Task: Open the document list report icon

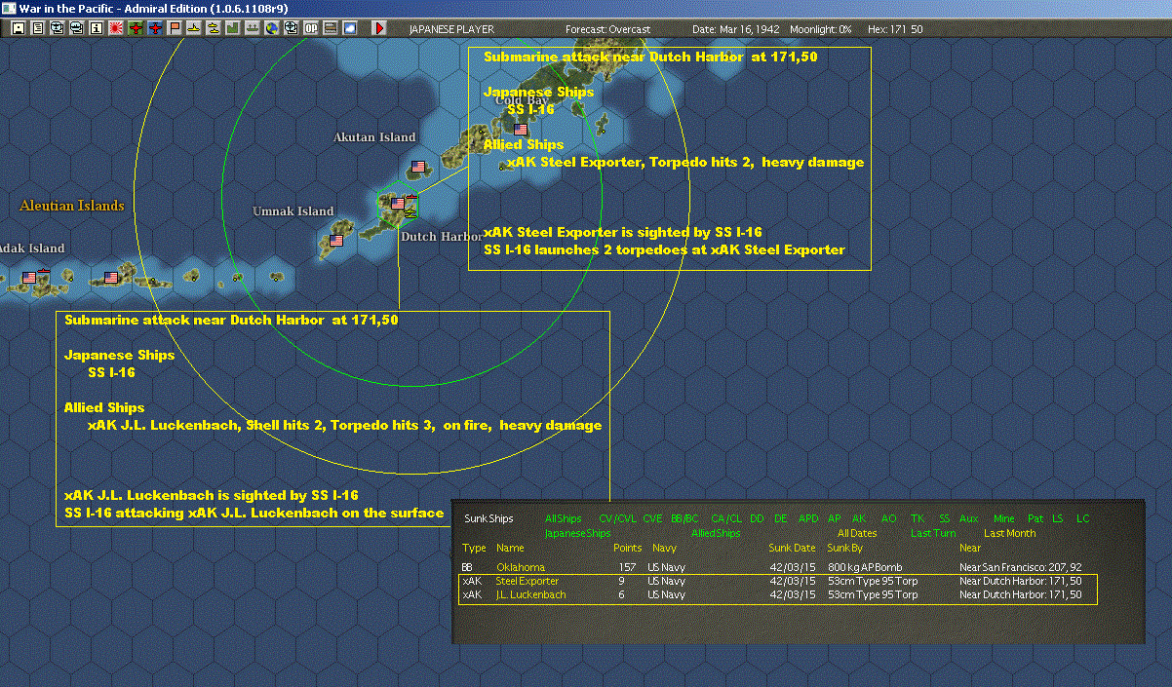Action: [x=38, y=28]
